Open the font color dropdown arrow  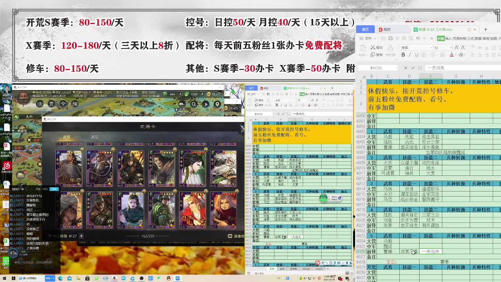pyautogui.click(x=455, y=54)
